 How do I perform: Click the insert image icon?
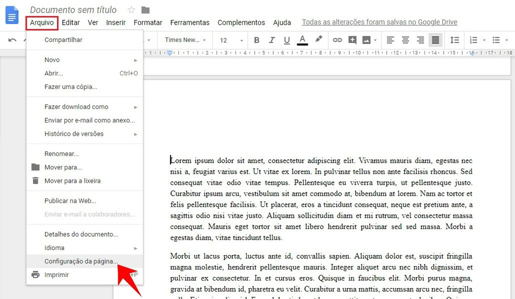366,40
